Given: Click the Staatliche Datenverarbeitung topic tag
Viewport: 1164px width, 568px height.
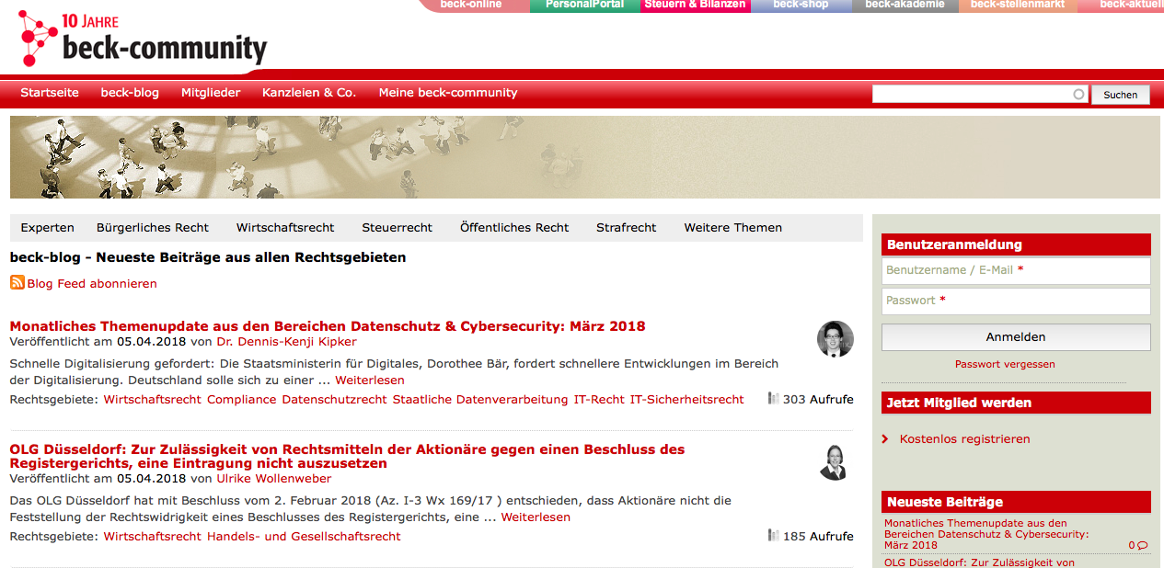Looking at the screenshot, I should pos(480,400).
